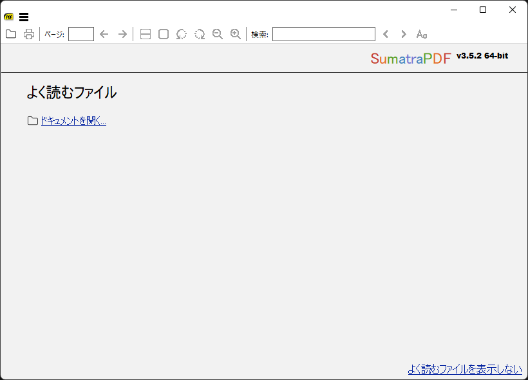Close the SumatraPDF window
The image size is (528, 380).
pos(513,10)
